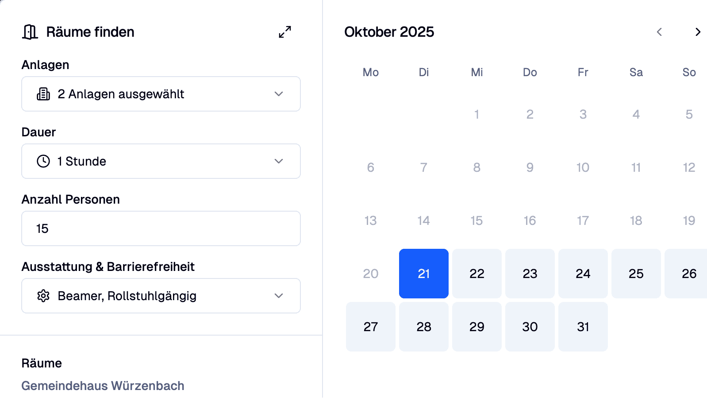Expand the panel using the diagonal arrows icon
This screenshot has height=398, width=707.
click(x=284, y=32)
